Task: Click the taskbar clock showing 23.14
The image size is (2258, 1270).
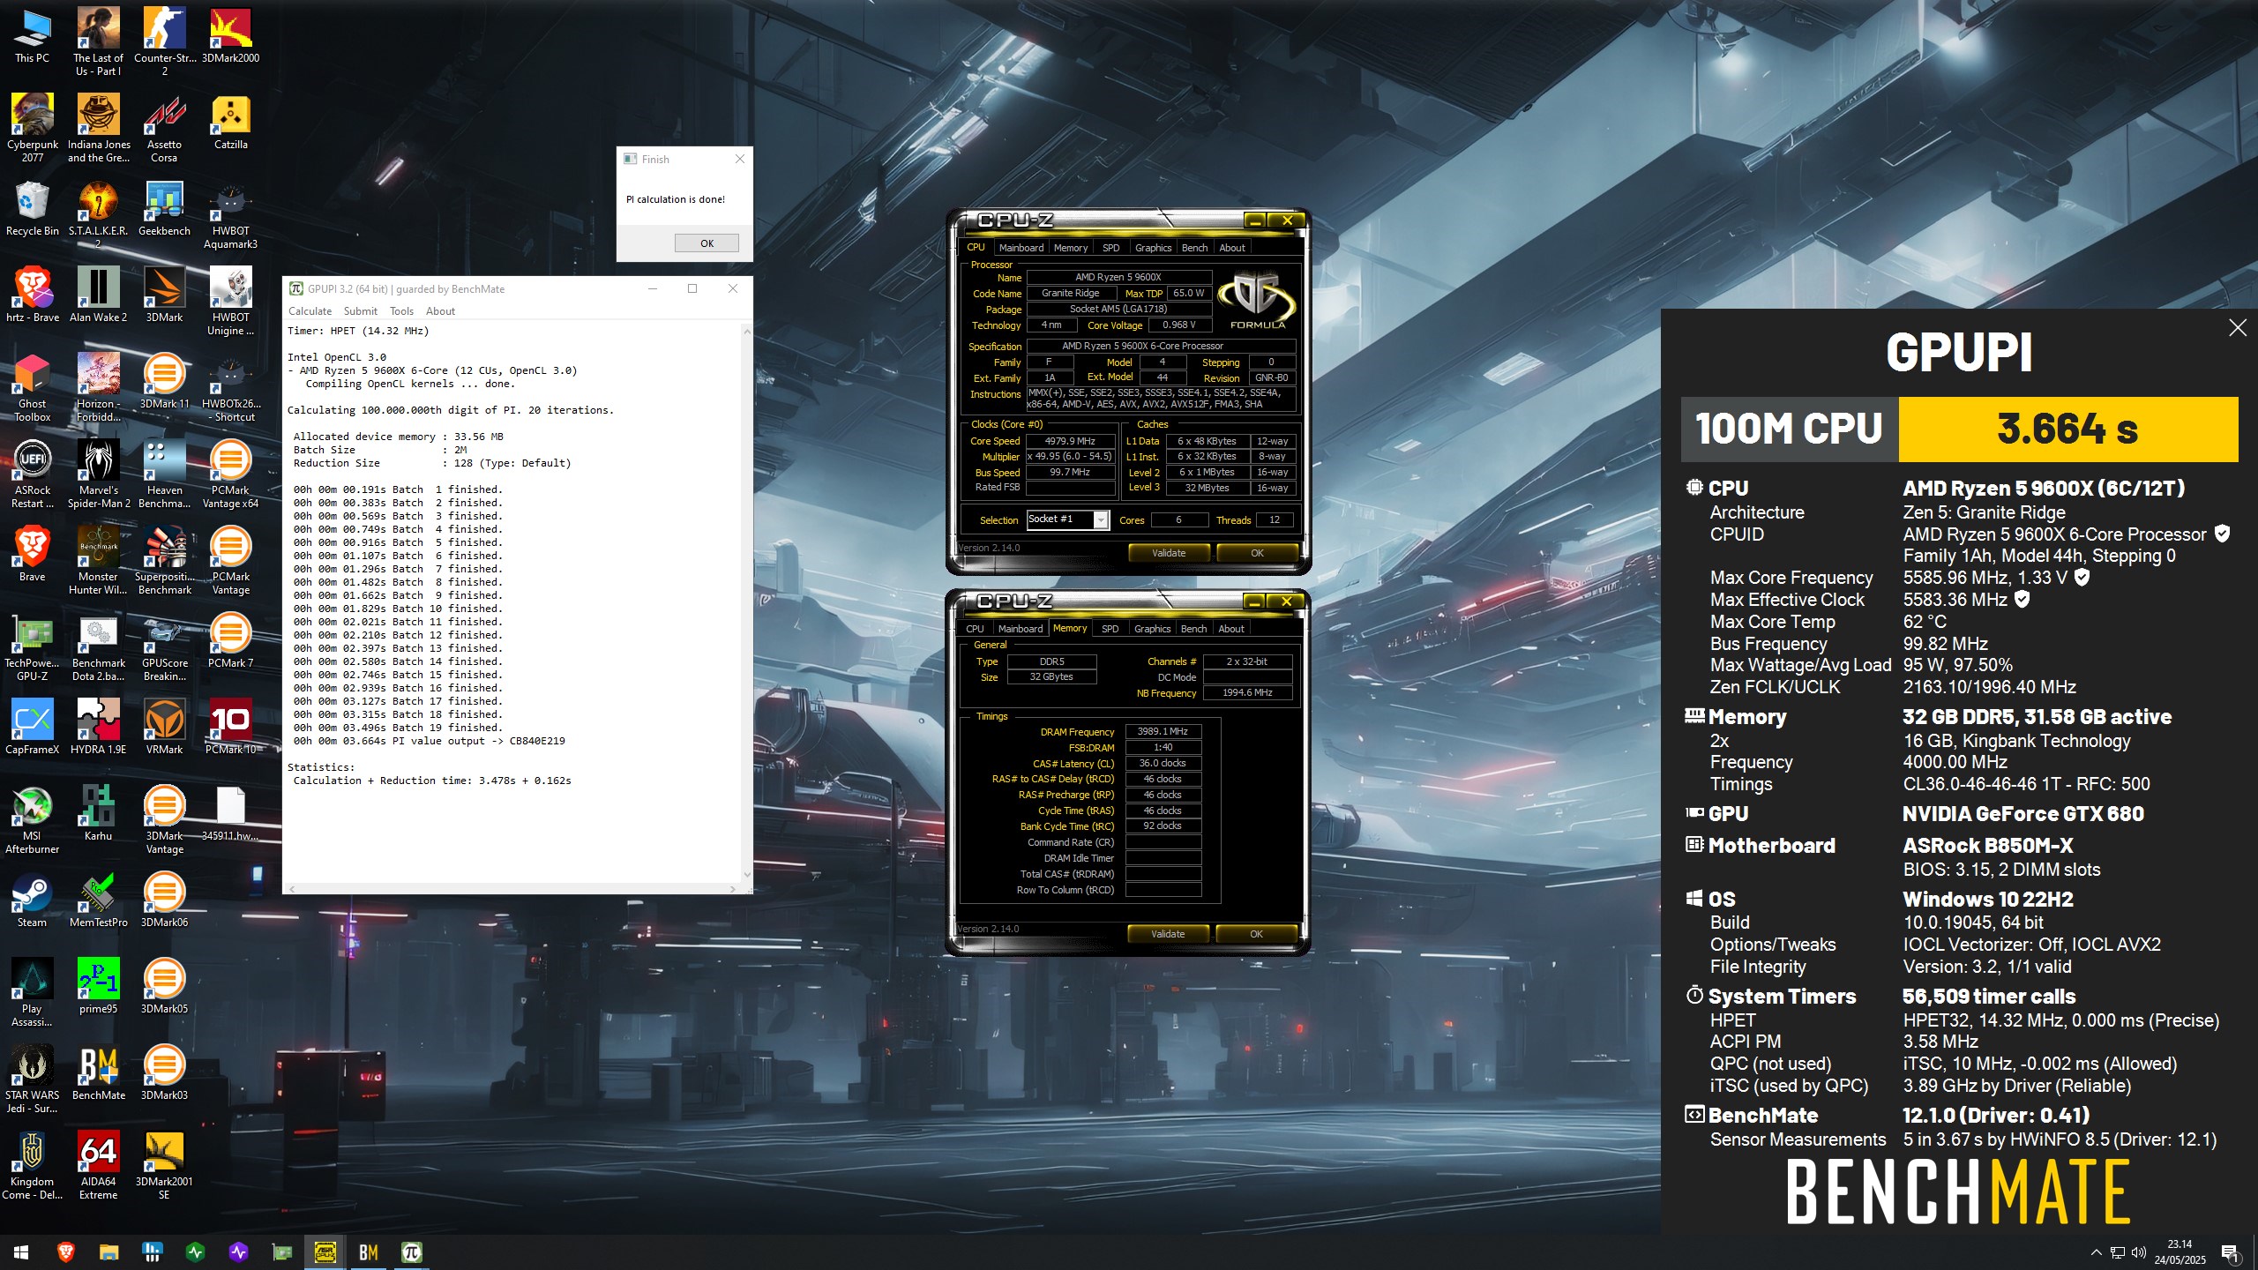Action: pos(2179,1252)
